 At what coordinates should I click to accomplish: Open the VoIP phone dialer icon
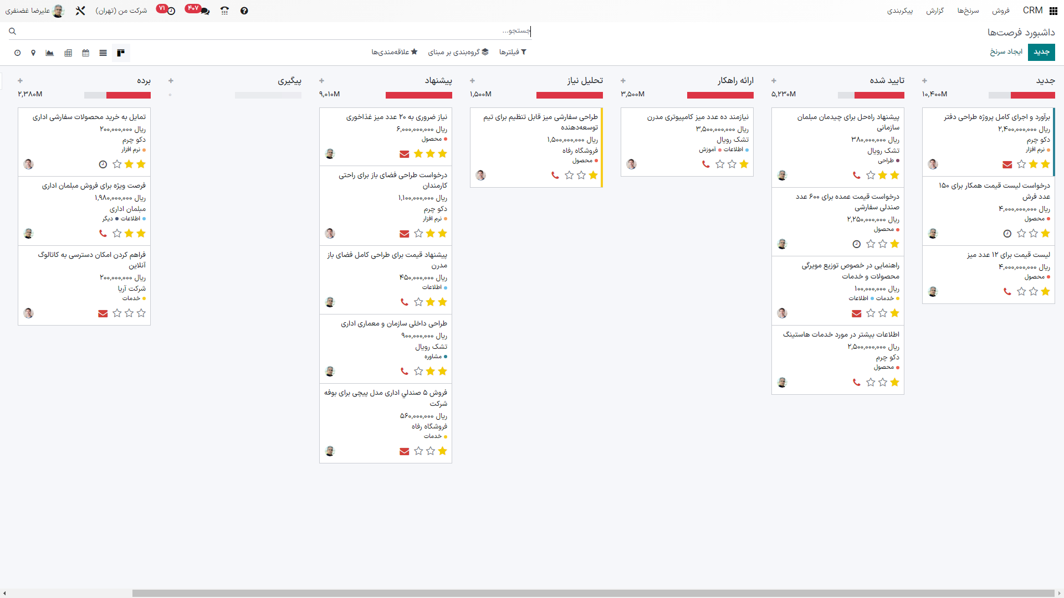[224, 11]
